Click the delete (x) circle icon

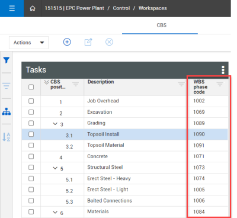[x=109, y=42]
